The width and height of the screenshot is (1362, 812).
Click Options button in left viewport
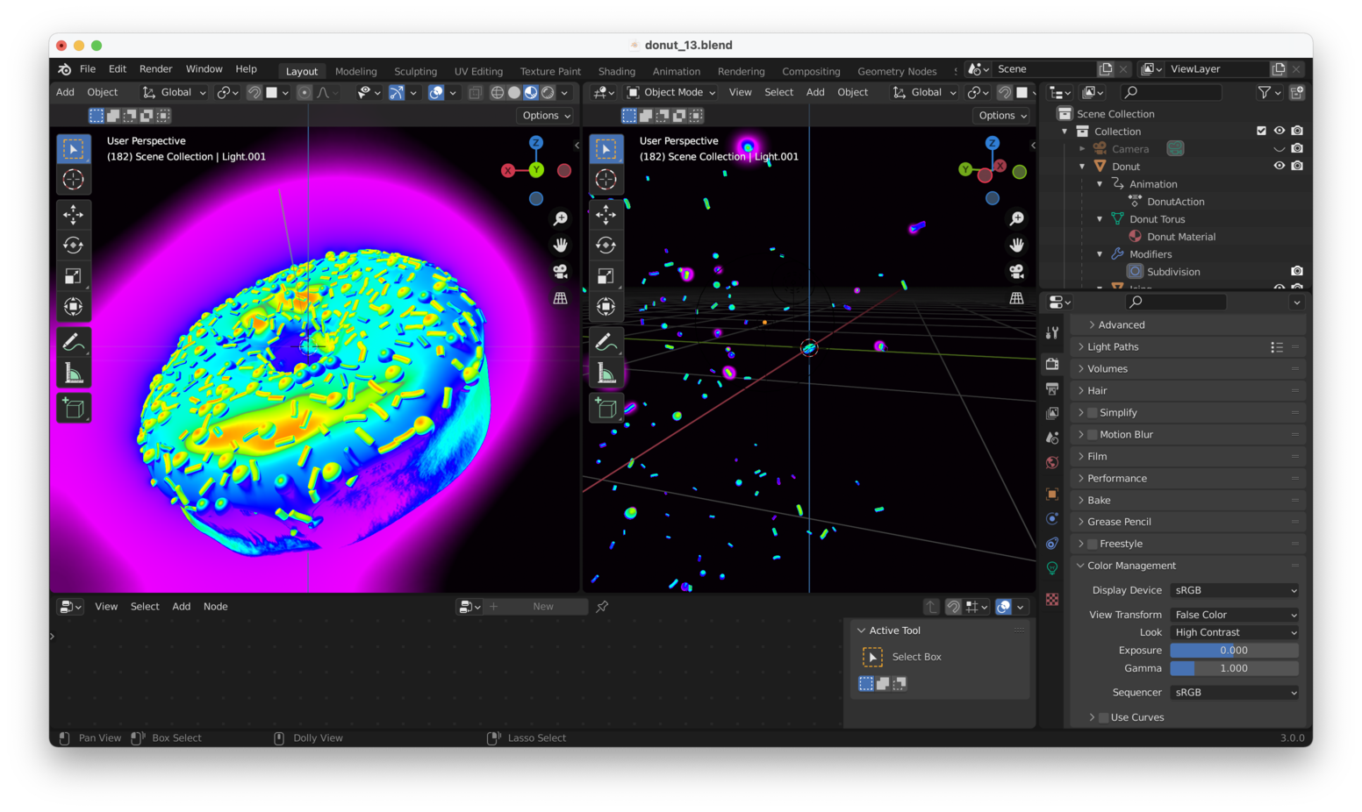pos(546,116)
